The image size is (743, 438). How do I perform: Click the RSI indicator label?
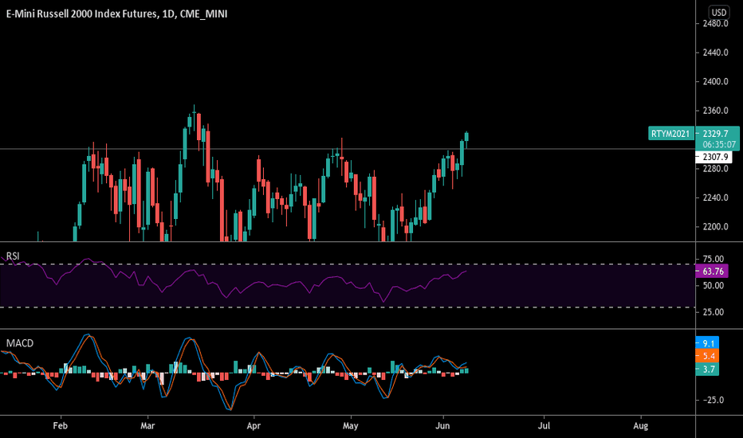(x=13, y=256)
